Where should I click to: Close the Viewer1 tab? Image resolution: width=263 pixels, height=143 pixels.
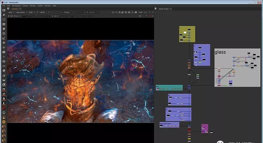pyautogui.click(x=20, y=9)
